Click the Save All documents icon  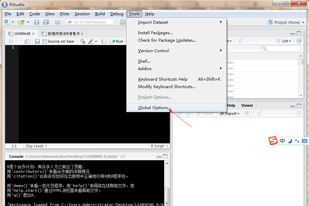46,22
